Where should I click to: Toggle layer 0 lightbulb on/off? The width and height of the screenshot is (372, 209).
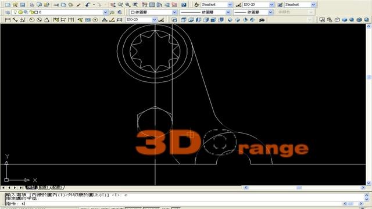point(16,12)
